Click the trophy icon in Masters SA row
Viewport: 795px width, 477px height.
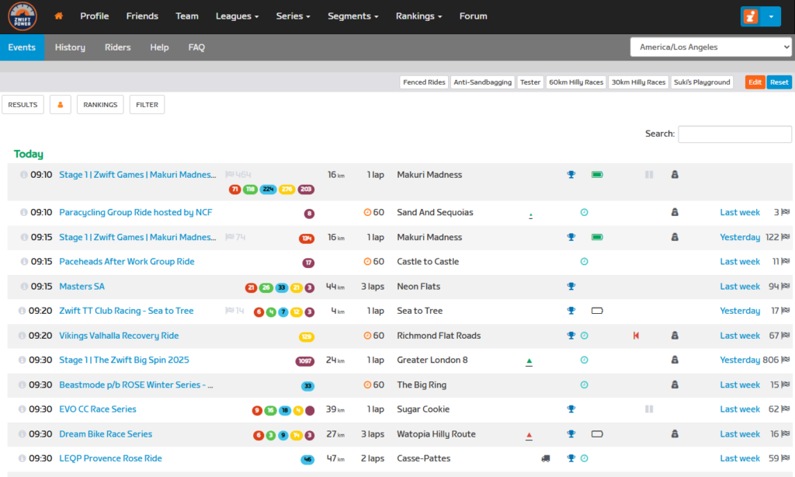571,287
